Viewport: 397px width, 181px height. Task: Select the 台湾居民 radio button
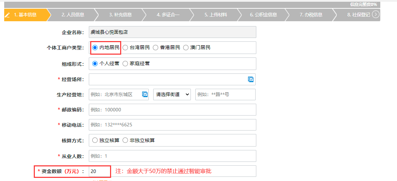pyautogui.click(x=125, y=48)
